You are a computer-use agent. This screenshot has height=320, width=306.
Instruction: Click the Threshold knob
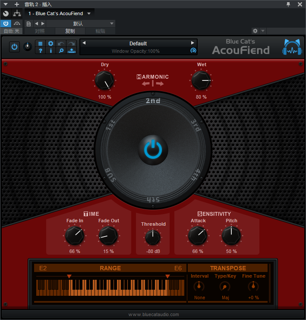point(153,237)
